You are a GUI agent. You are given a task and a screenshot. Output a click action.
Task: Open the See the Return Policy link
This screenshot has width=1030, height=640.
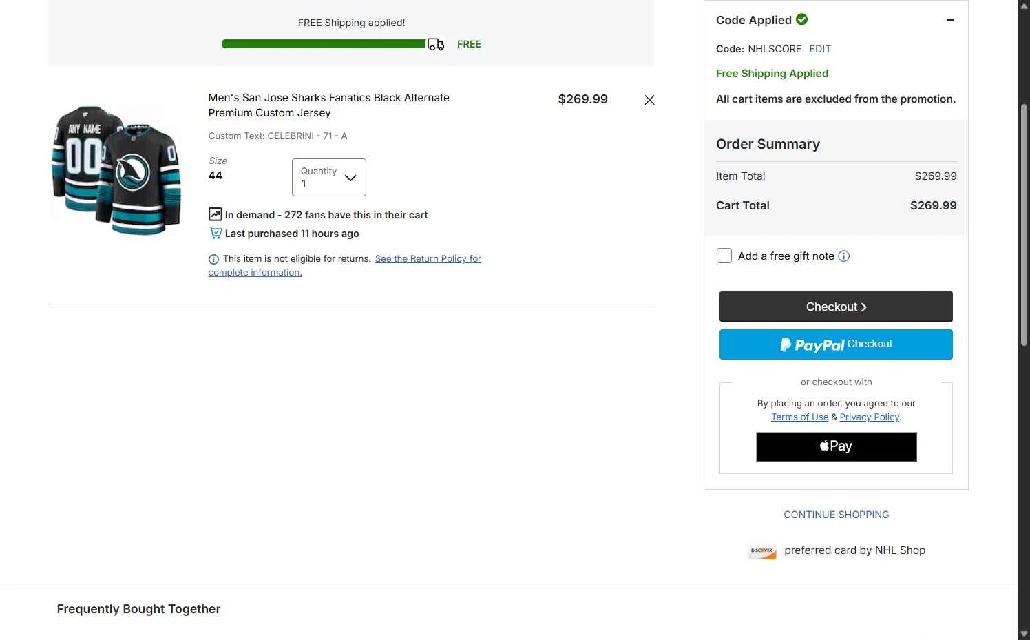point(345,265)
